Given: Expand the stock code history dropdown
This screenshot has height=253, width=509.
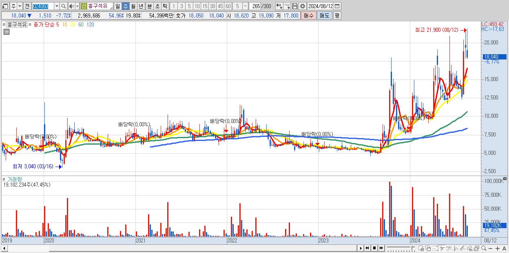Looking at the screenshot, I should [x=57, y=6].
